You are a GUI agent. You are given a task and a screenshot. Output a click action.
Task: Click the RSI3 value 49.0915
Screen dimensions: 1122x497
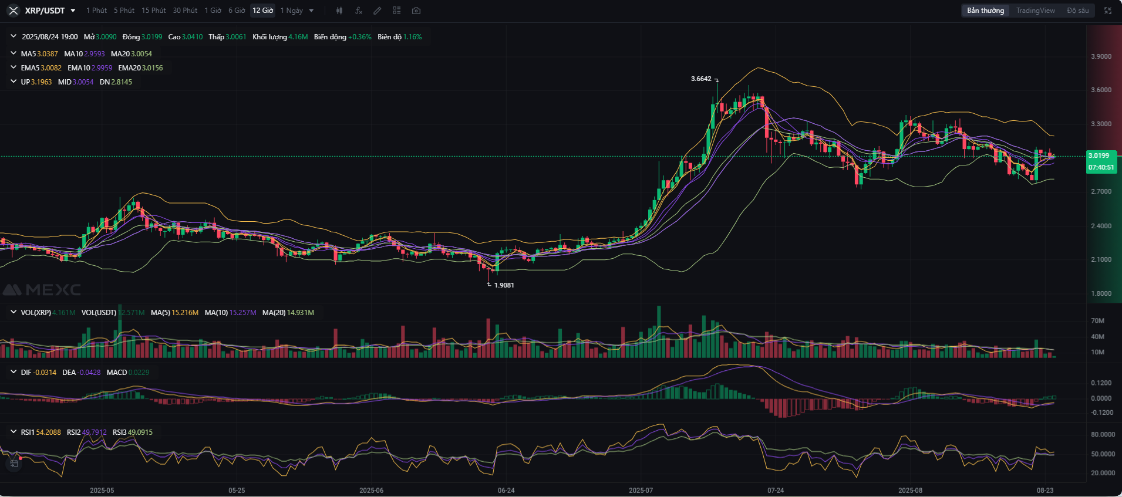pos(140,432)
